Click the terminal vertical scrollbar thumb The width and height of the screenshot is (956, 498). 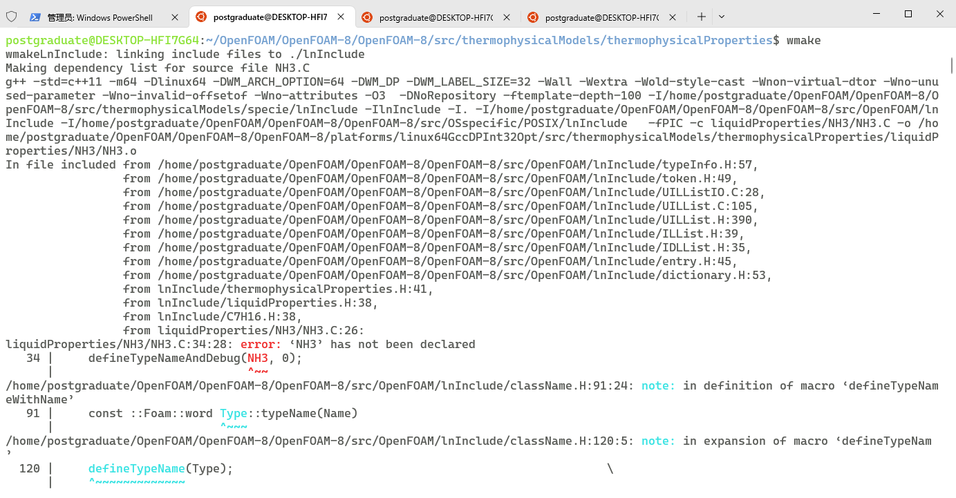(952, 66)
